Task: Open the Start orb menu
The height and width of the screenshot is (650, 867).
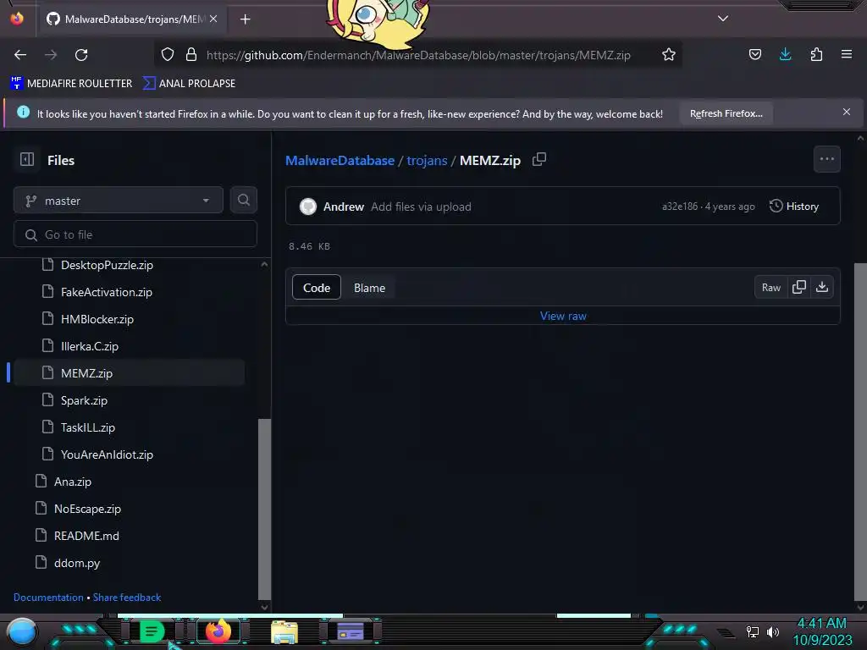Action: tap(22, 632)
